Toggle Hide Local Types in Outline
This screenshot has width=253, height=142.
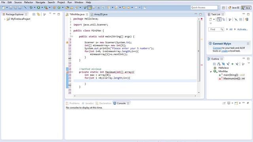tap(237, 64)
